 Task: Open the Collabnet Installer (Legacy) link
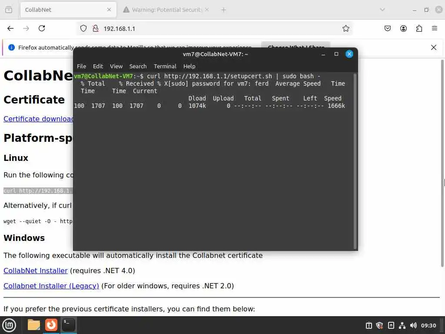[x=51, y=286]
